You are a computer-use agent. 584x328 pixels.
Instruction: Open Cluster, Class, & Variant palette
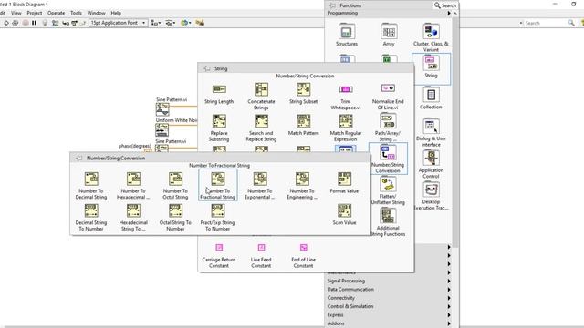tap(431, 37)
